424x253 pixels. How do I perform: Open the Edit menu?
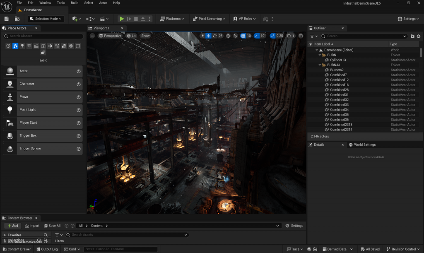coord(31,3)
